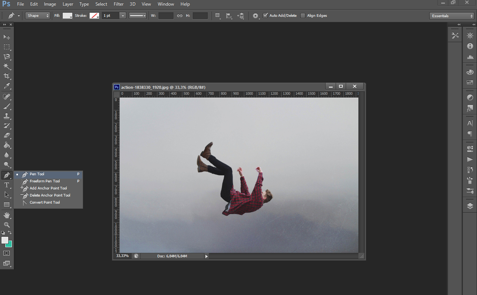Screen dimensions: 477x295
Task: Open the stroke line style dropdown
Action: click(x=138, y=16)
